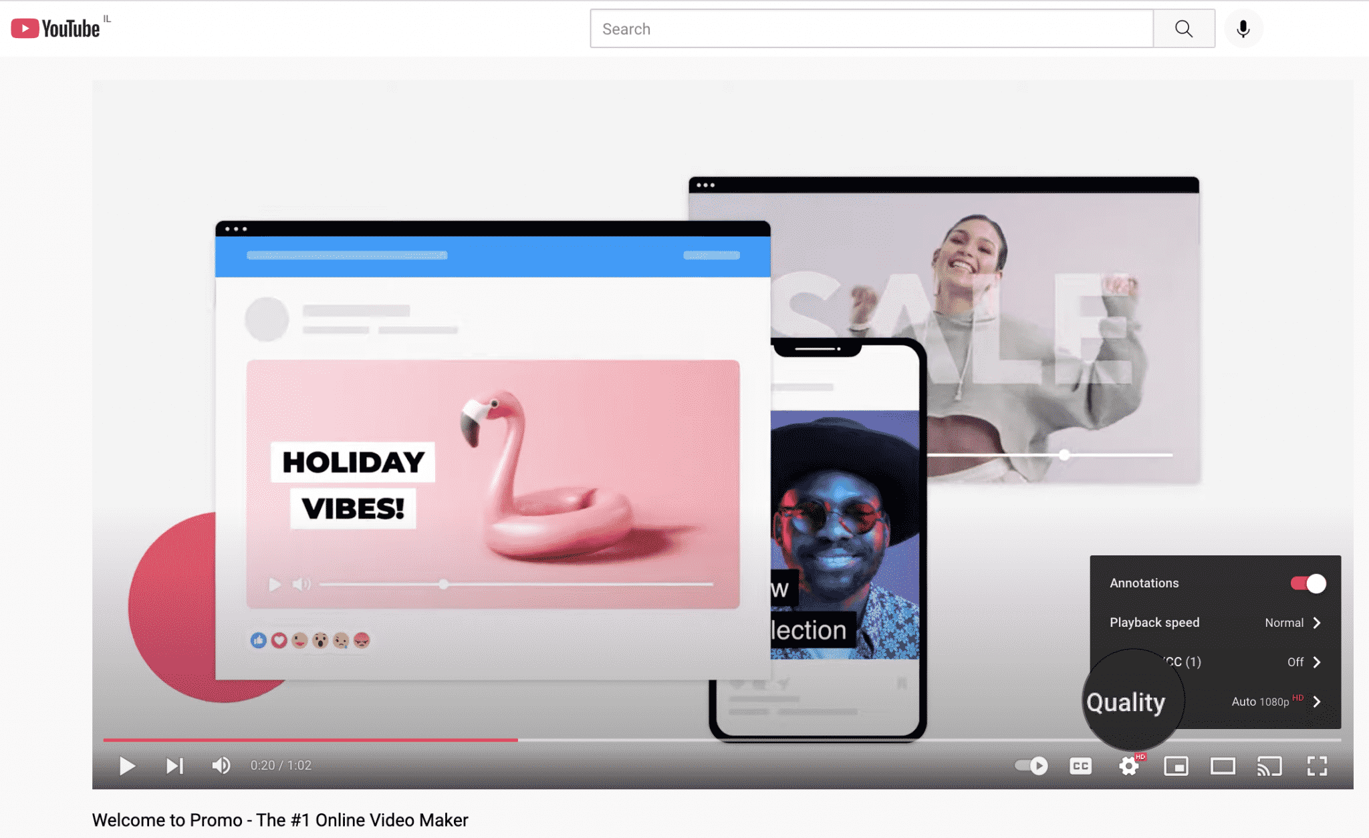Mute the video volume
This screenshot has width=1369, height=838.
pyautogui.click(x=221, y=766)
